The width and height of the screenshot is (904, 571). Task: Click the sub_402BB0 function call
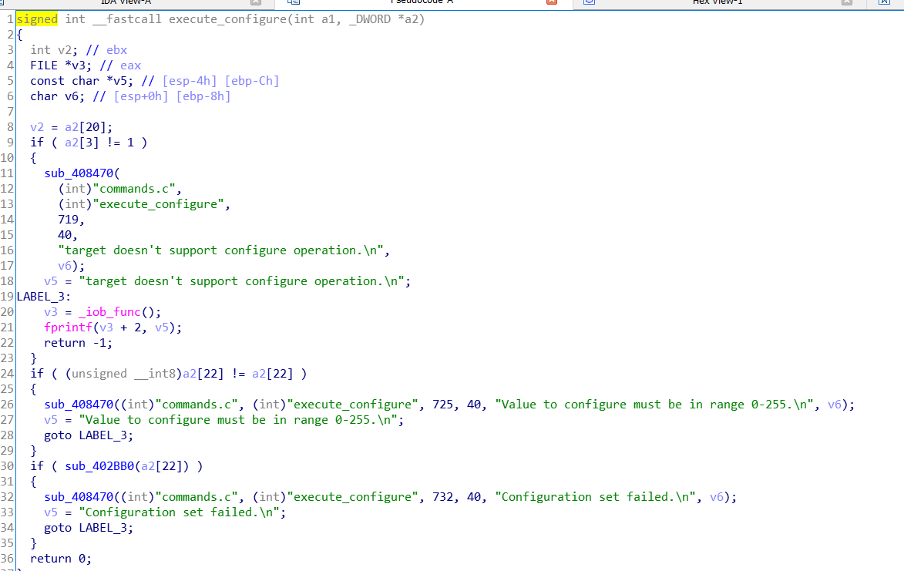click(x=99, y=466)
